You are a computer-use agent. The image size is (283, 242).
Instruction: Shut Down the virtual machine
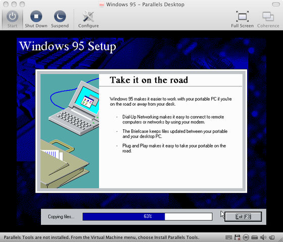point(36,17)
